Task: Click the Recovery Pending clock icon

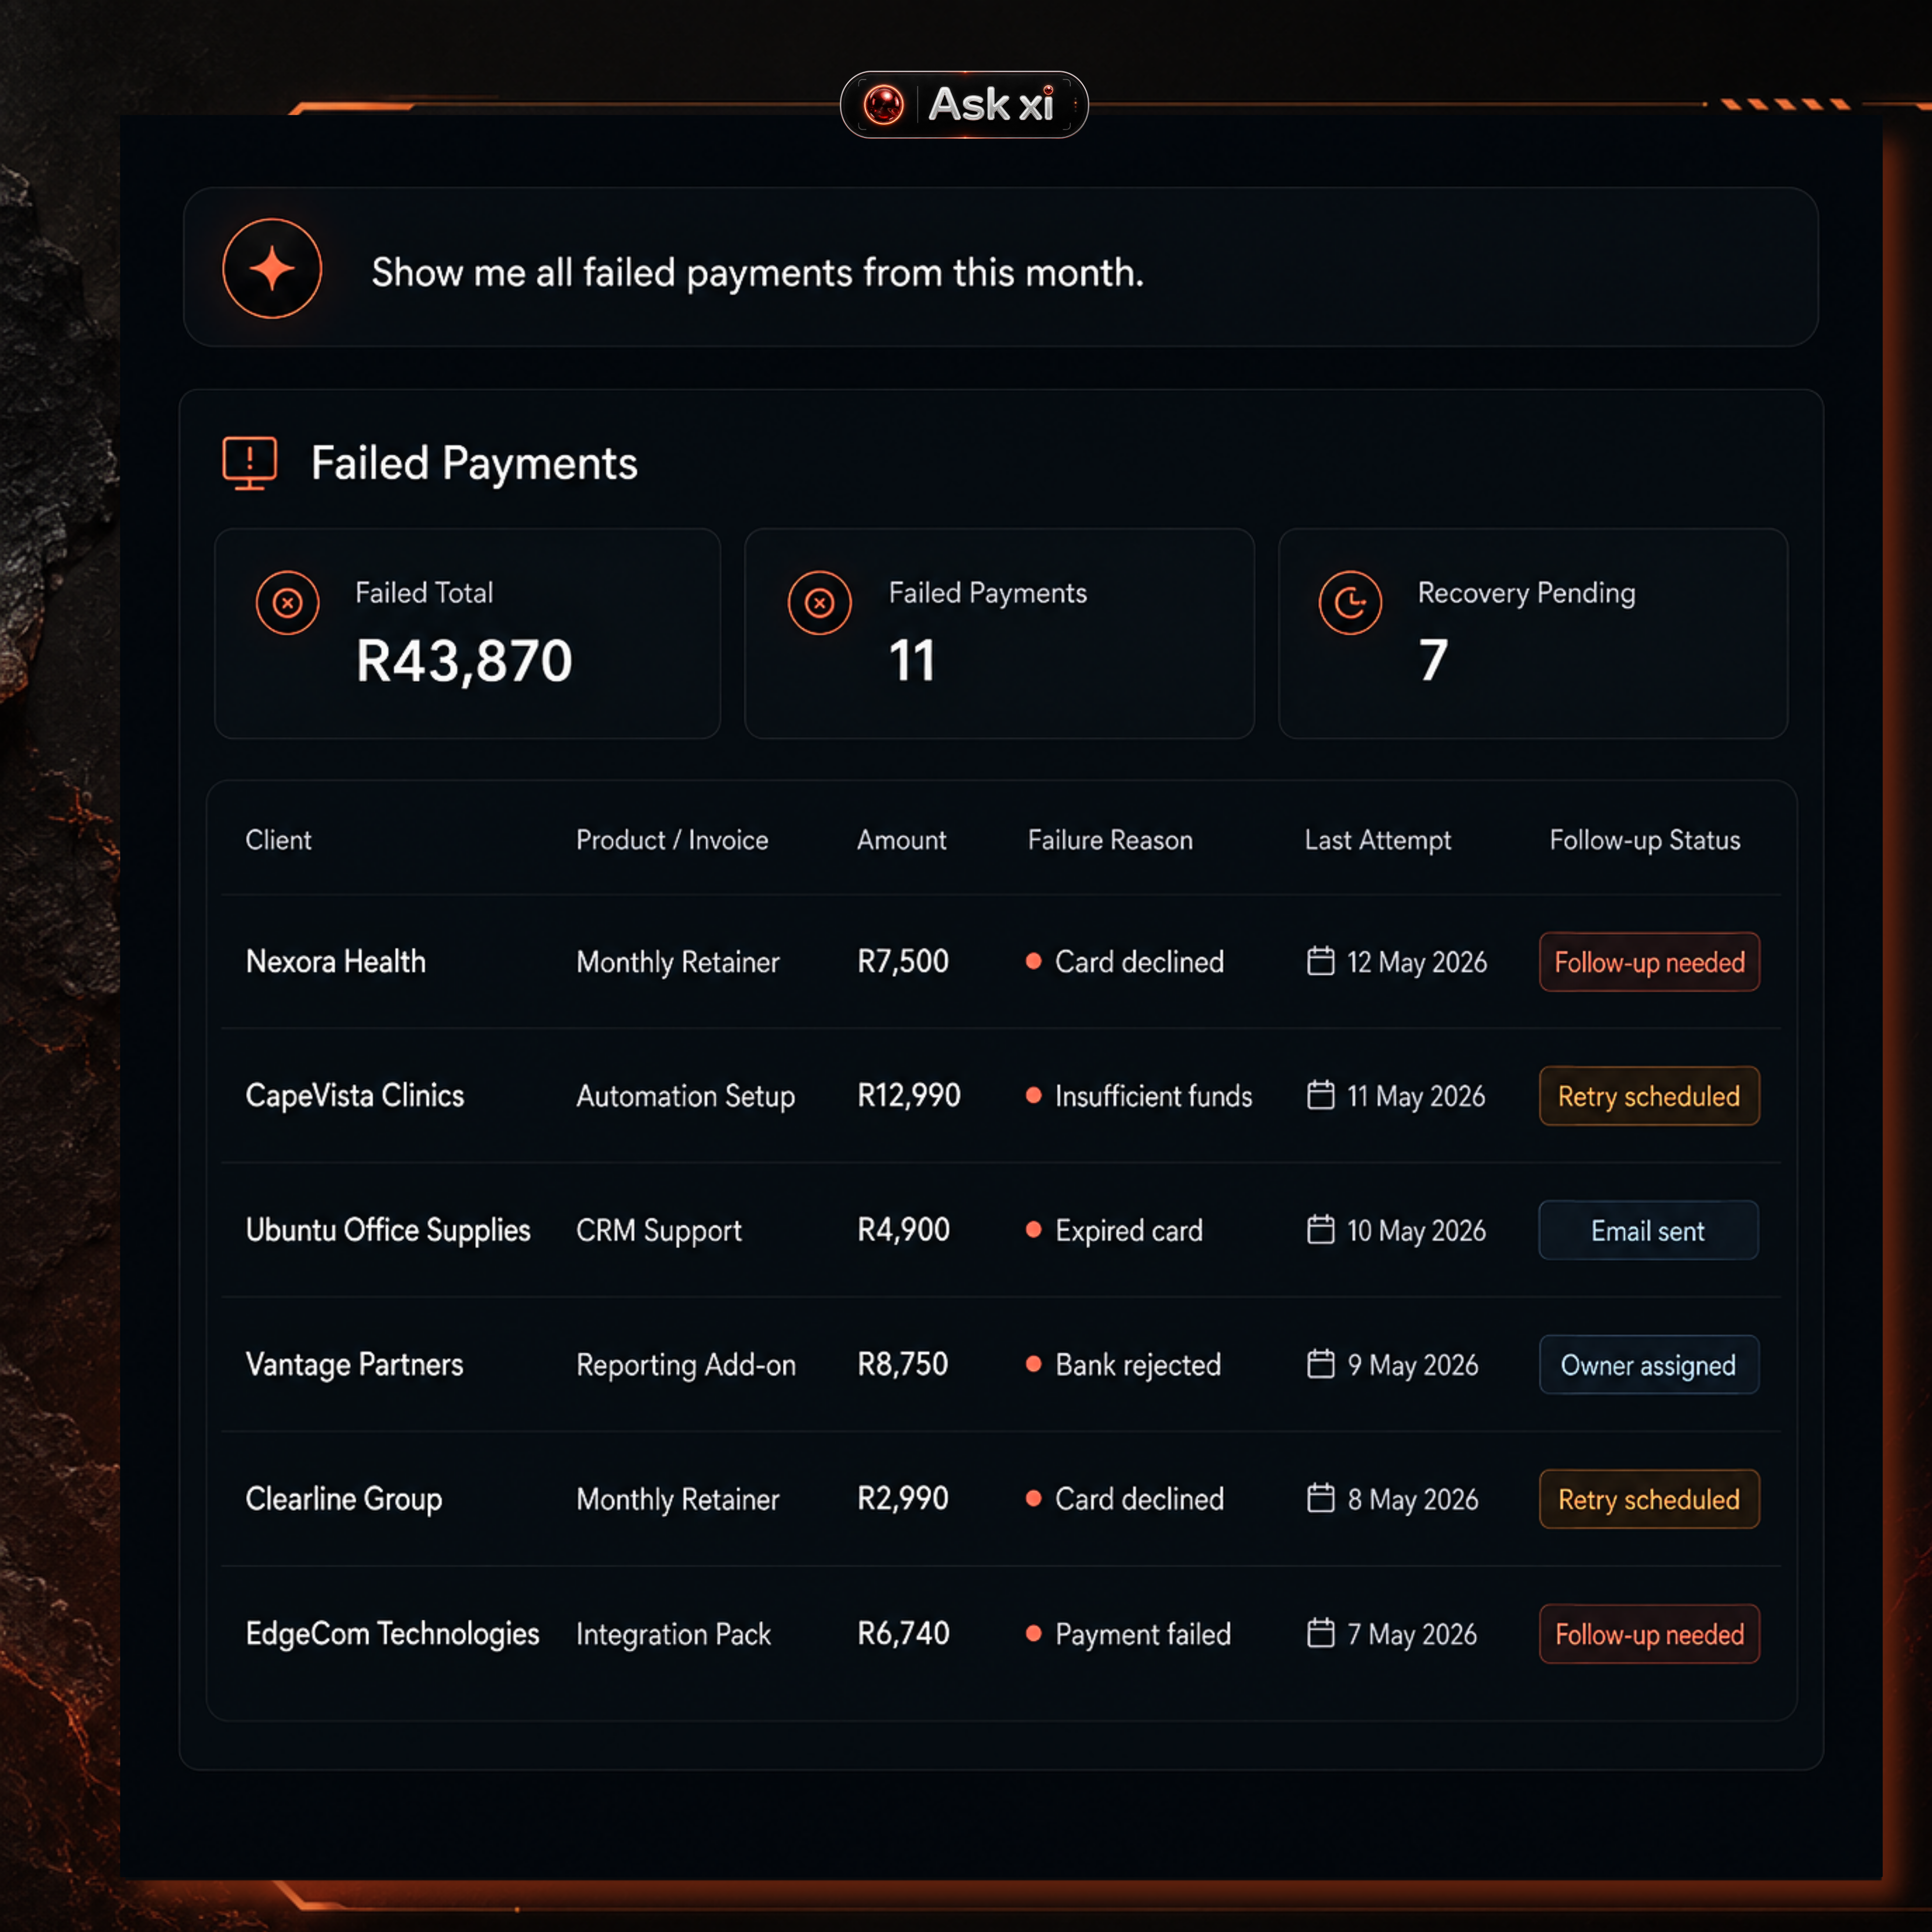Action: pyautogui.click(x=1350, y=603)
